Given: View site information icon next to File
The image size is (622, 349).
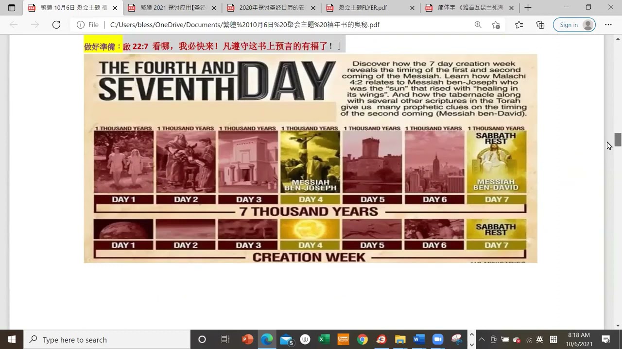Looking at the screenshot, I should pyautogui.click(x=80, y=25).
